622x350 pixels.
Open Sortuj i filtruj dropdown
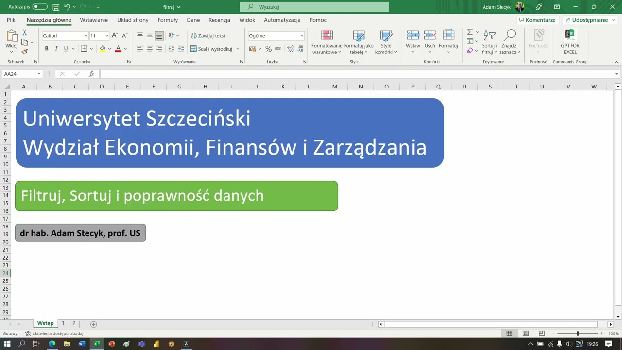489,42
